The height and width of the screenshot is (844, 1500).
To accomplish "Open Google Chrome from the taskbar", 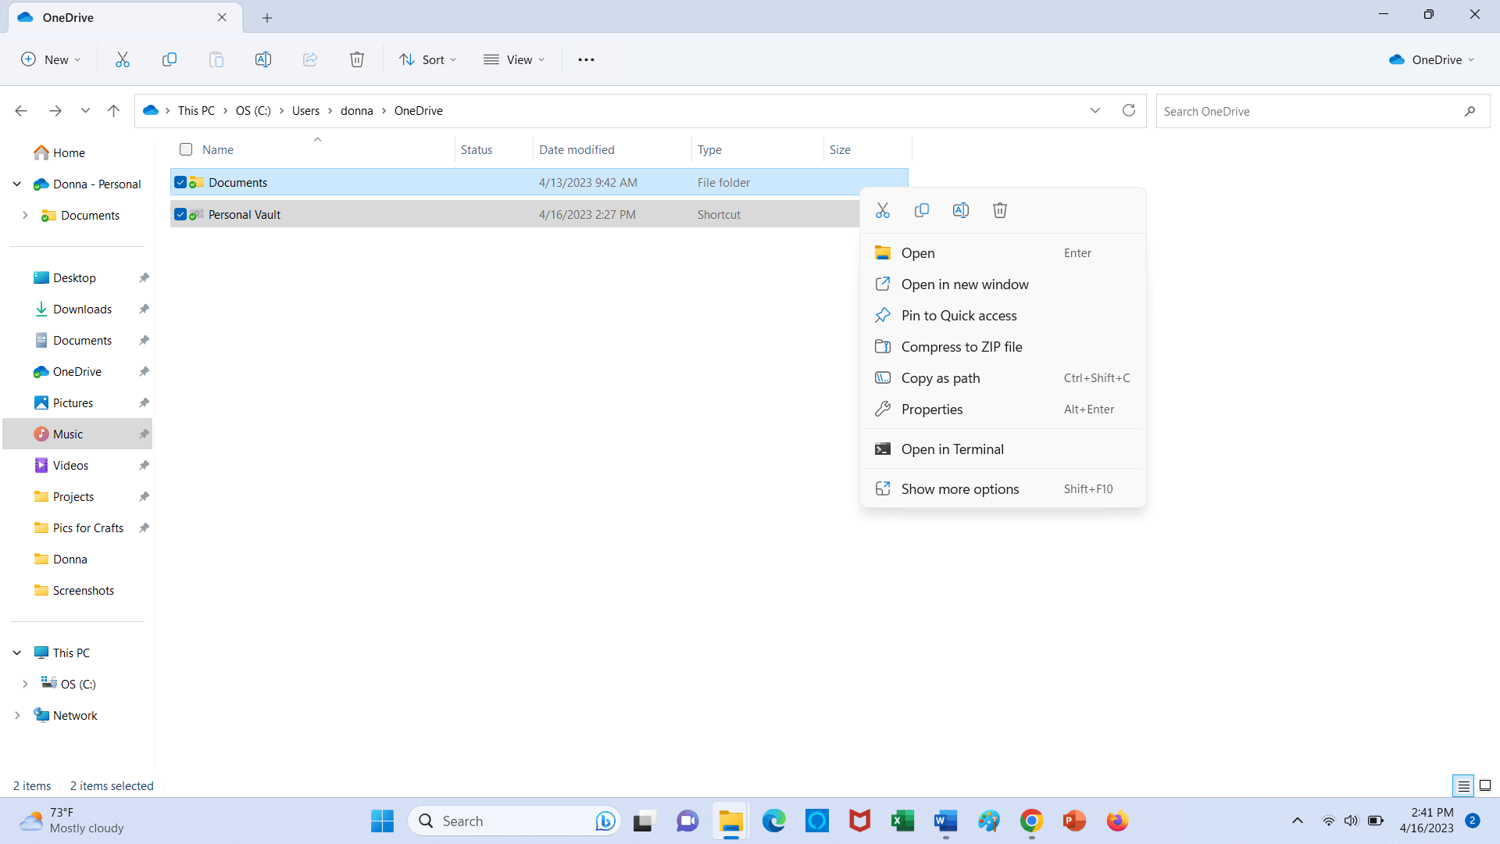I will click(1031, 821).
